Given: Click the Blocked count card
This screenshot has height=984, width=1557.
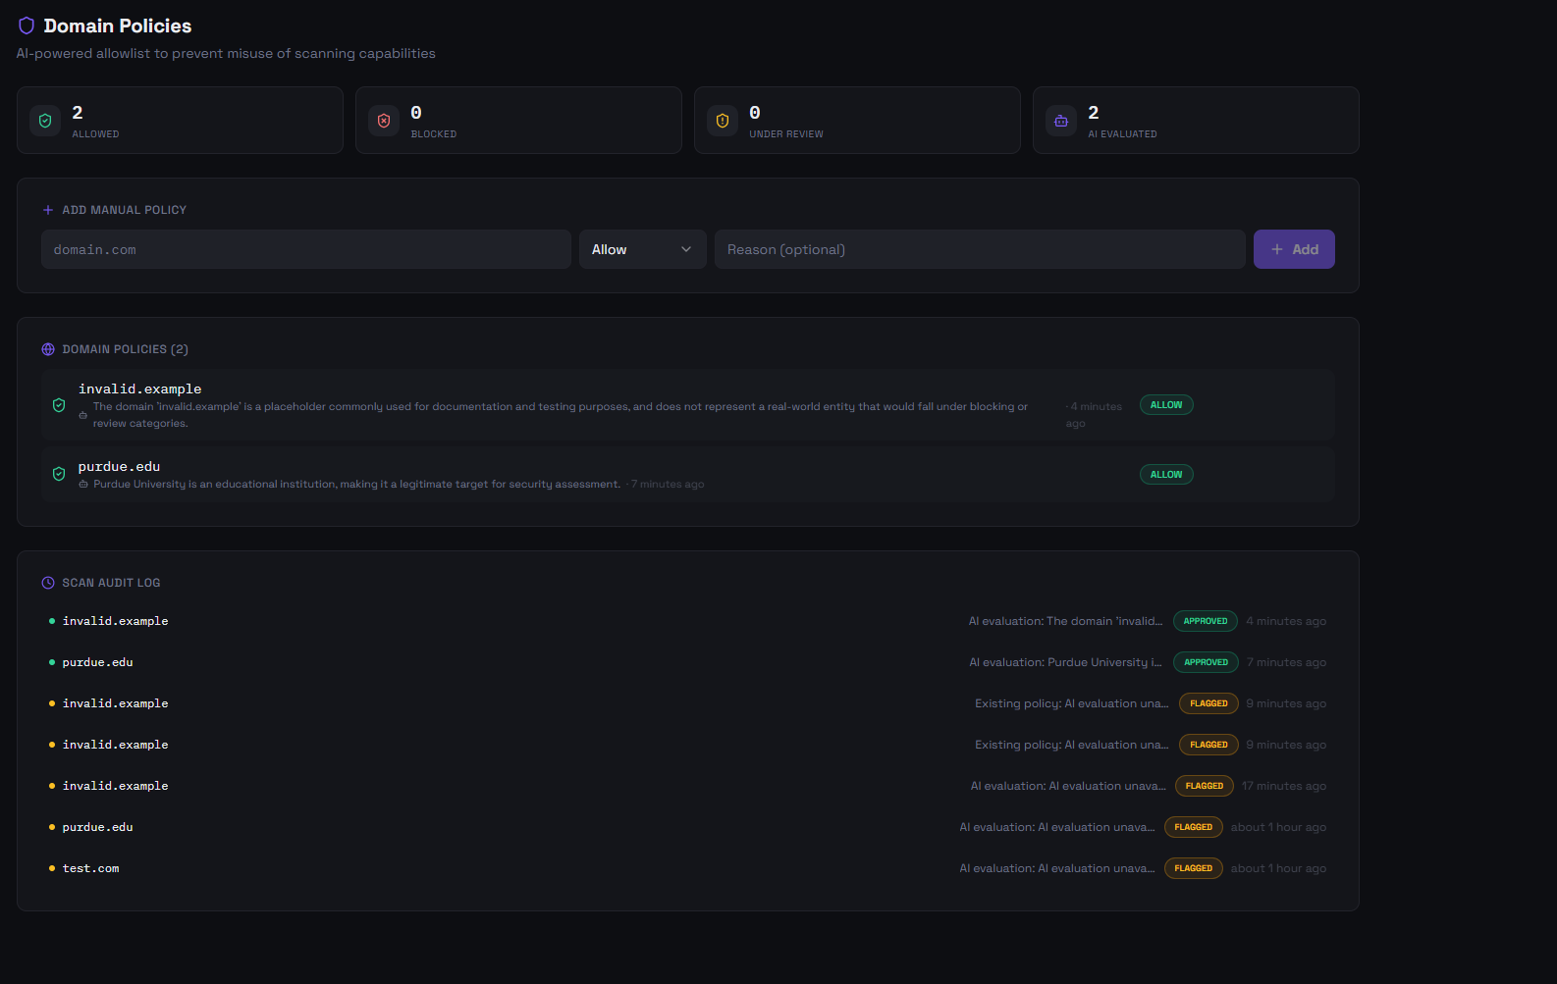Looking at the screenshot, I should tap(518, 121).
